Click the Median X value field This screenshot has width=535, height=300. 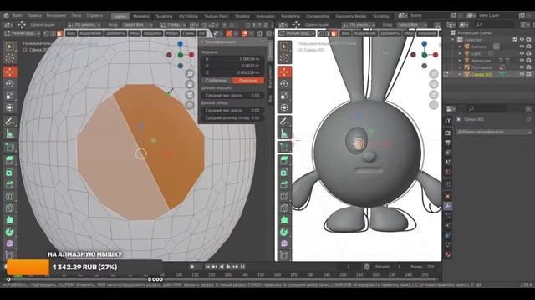pyautogui.click(x=232, y=59)
